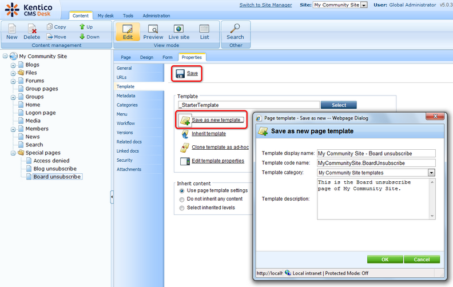Click the Edit template properties link
The image size is (453, 287).
point(218,161)
